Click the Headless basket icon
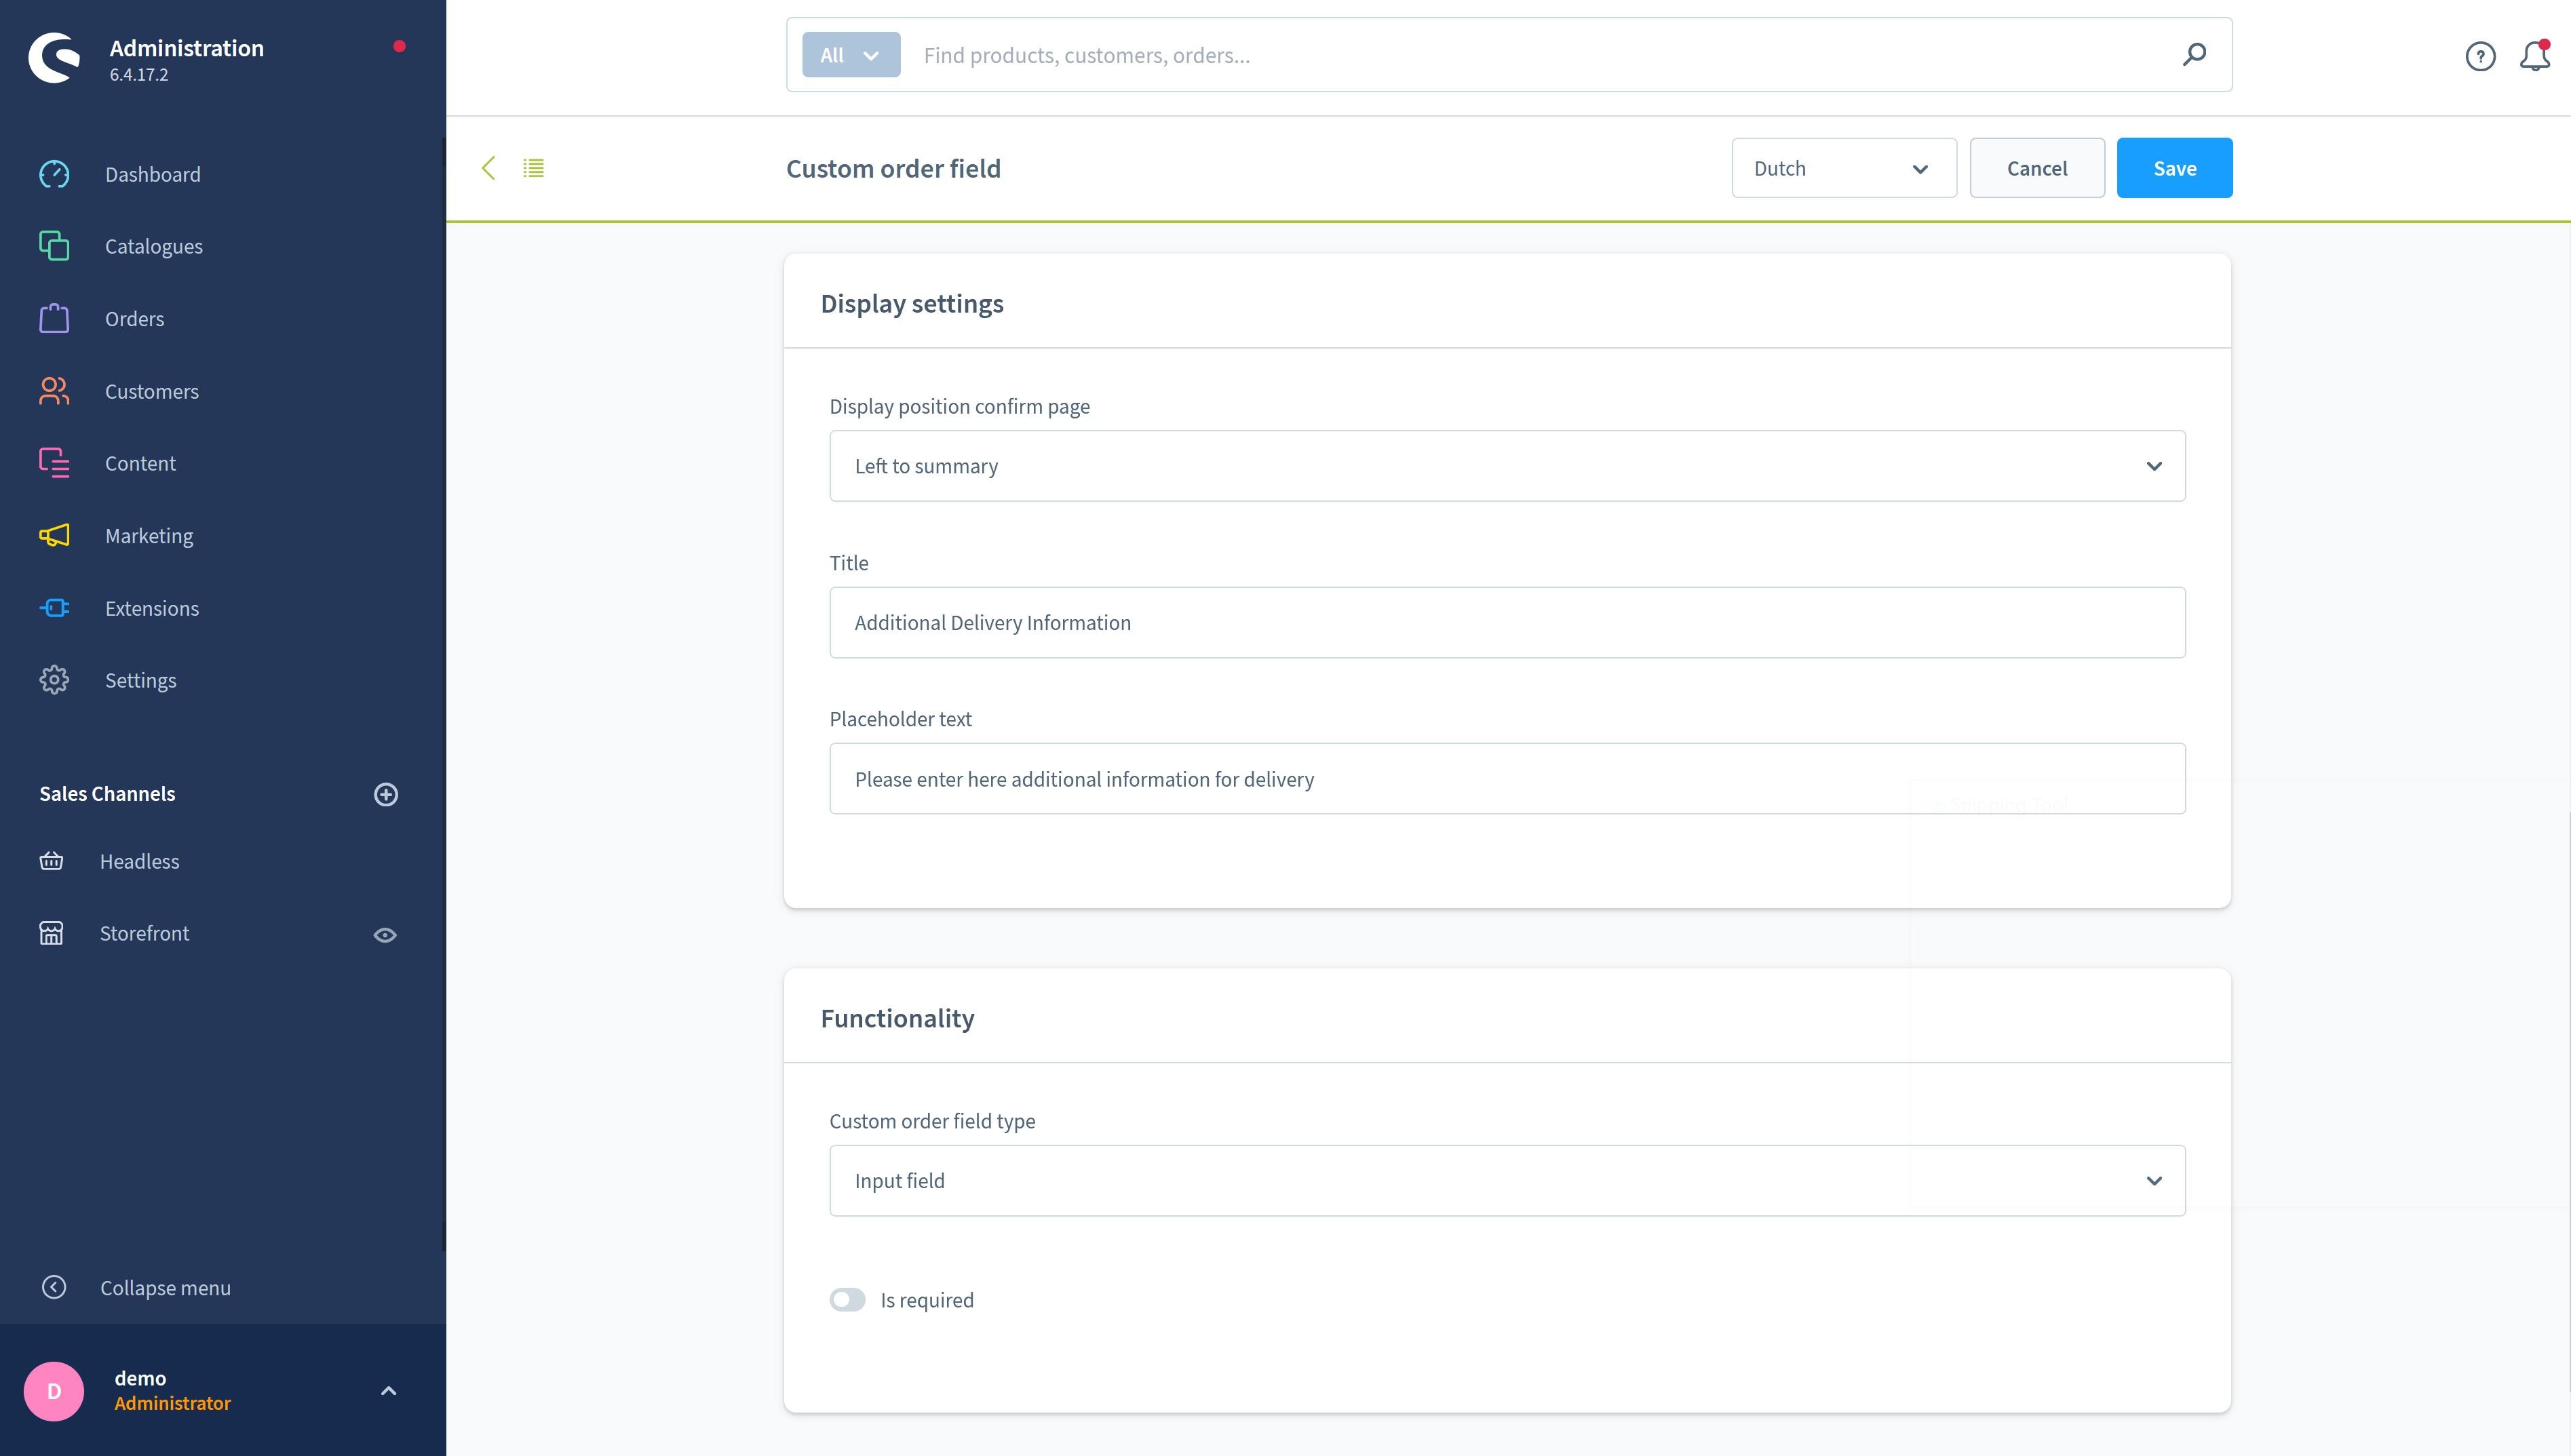This screenshot has height=1456, width=2571. [51, 861]
